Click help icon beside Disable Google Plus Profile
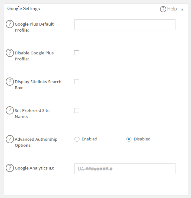Image resolution: width=191 pixels, height=198 pixels. pos(10,53)
